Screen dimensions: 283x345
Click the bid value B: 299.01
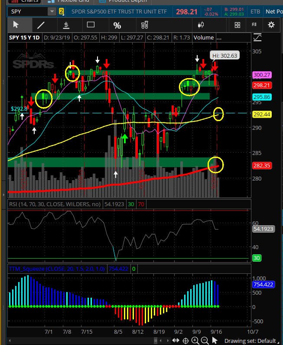[234, 10]
